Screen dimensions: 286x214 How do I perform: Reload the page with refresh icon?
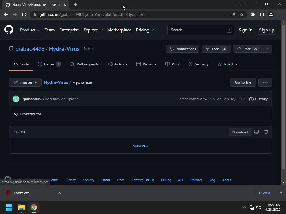(24, 14)
